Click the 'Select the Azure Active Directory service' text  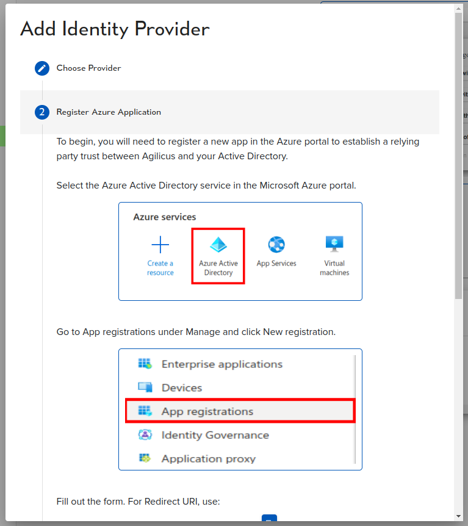(x=206, y=186)
